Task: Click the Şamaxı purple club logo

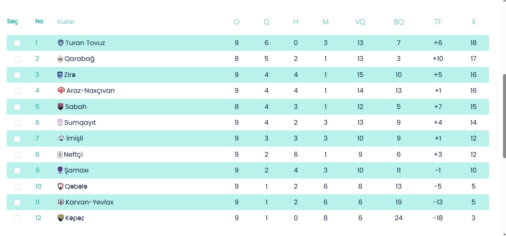Action: click(60, 170)
